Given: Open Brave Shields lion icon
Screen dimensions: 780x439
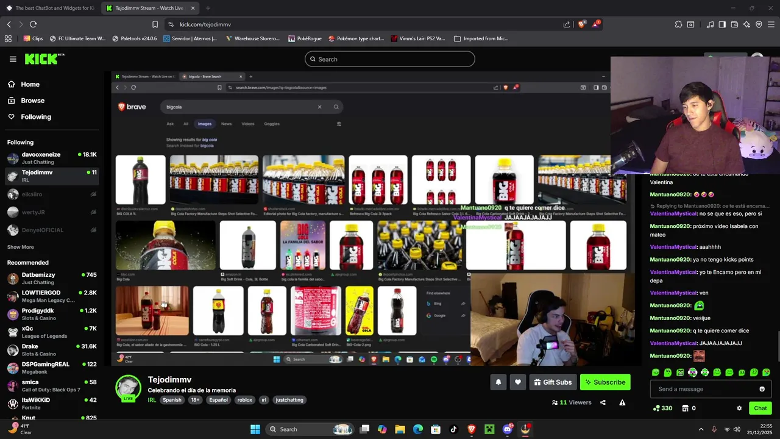Looking at the screenshot, I should (582, 24).
